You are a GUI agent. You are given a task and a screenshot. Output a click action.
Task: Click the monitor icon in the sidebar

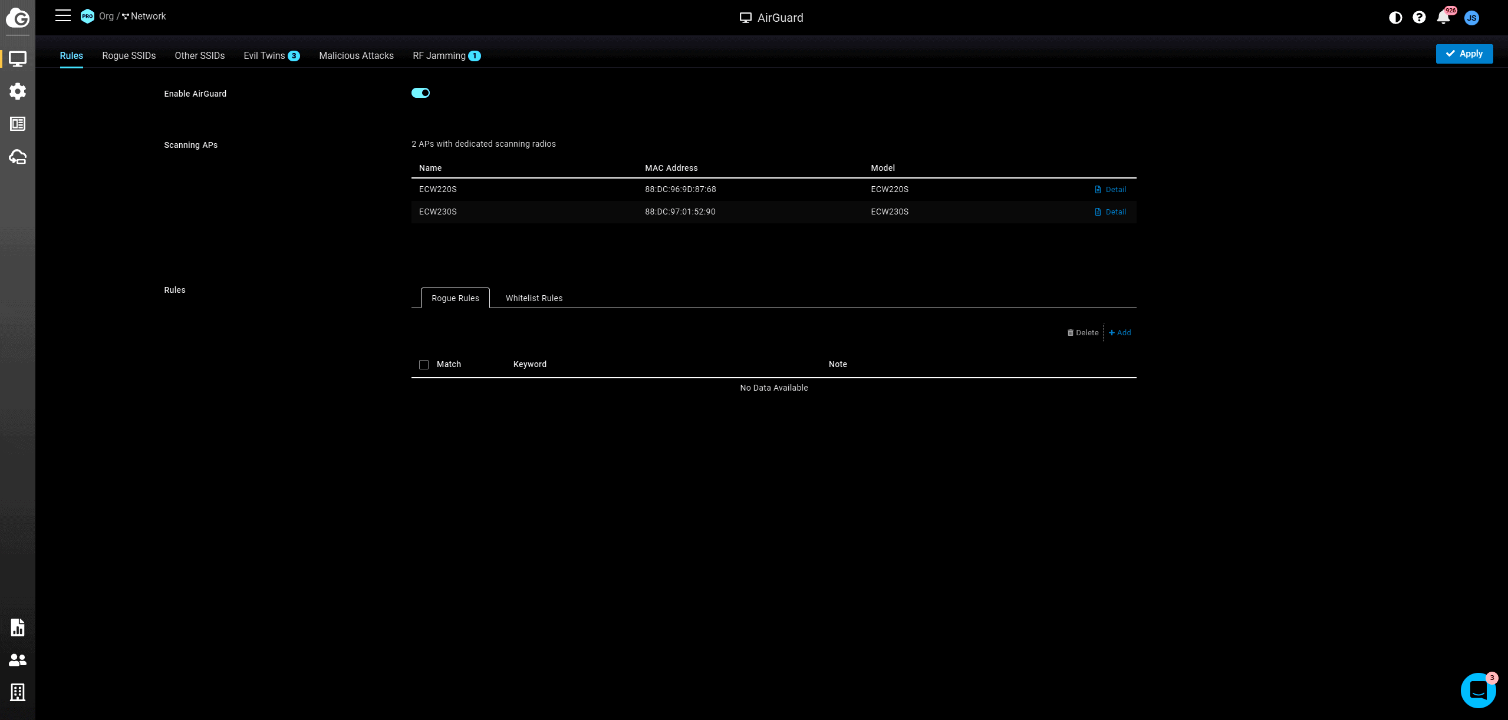18,59
